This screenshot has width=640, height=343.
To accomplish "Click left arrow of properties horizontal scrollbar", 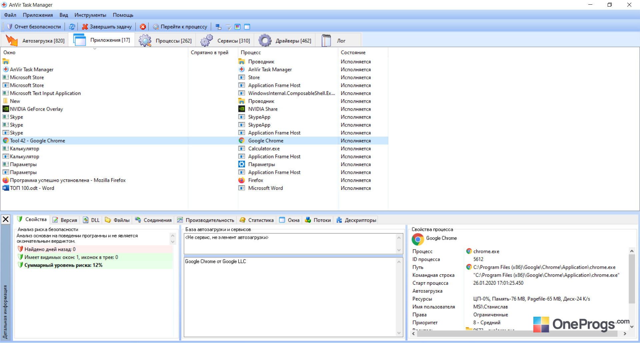I will coord(414,333).
